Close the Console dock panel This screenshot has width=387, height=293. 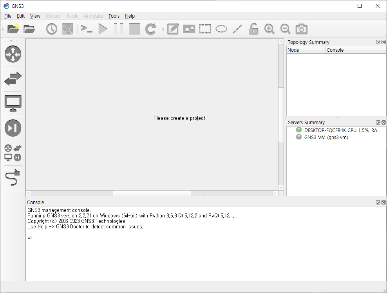point(383,203)
